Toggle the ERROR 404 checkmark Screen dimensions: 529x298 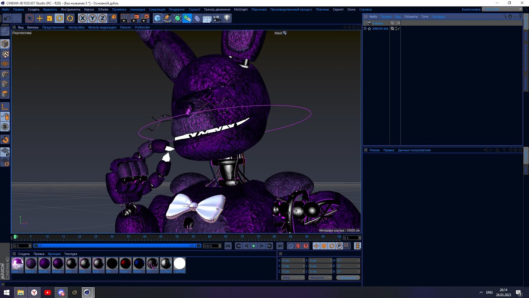pos(398,29)
